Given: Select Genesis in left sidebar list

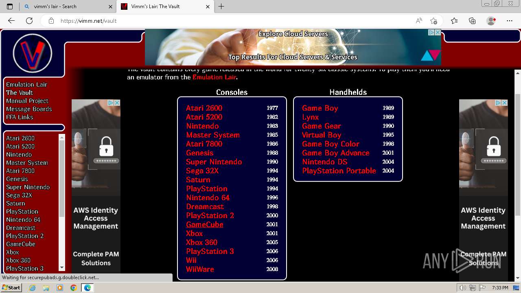Looking at the screenshot, I should pyautogui.click(x=17, y=179).
